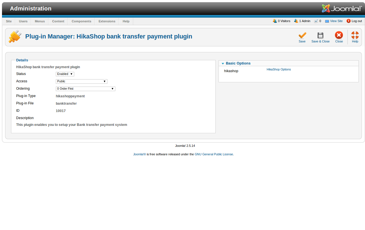The width and height of the screenshot is (365, 230).
Task: Click the Details fieldset legend
Action: point(22,60)
